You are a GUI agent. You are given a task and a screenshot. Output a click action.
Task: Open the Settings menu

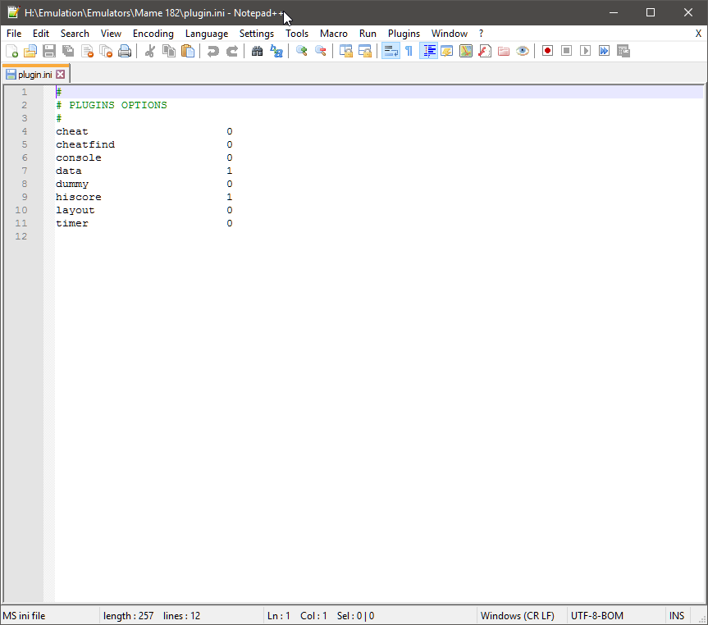coord(257,34)
